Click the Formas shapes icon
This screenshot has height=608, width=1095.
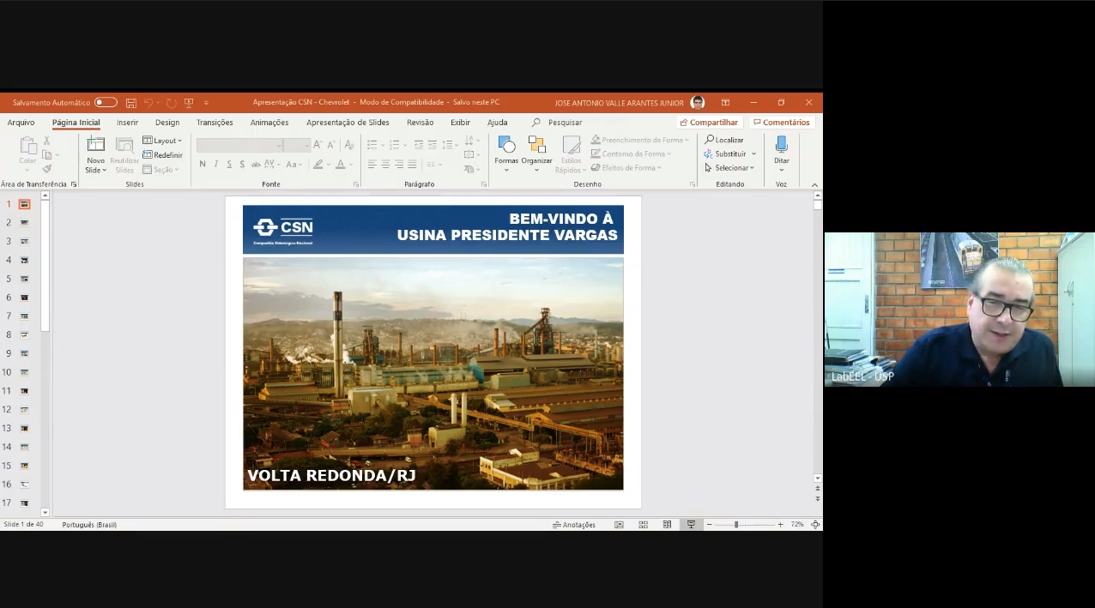tap(506, 146)
